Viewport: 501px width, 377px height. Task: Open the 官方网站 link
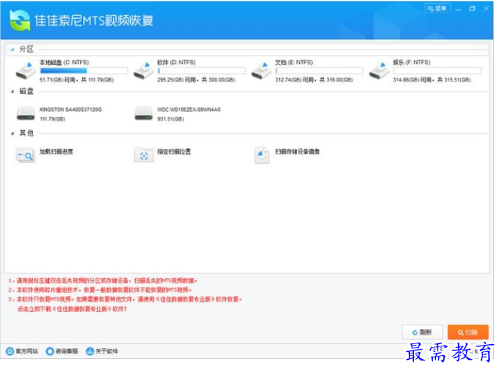[22, 351]
